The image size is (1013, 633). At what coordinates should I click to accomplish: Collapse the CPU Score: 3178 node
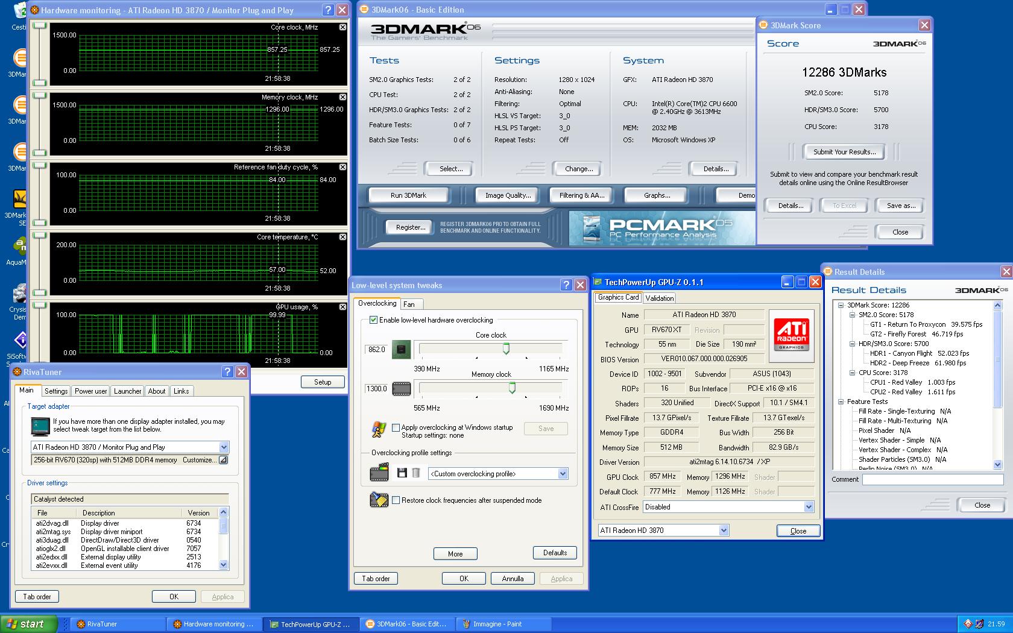853,373
